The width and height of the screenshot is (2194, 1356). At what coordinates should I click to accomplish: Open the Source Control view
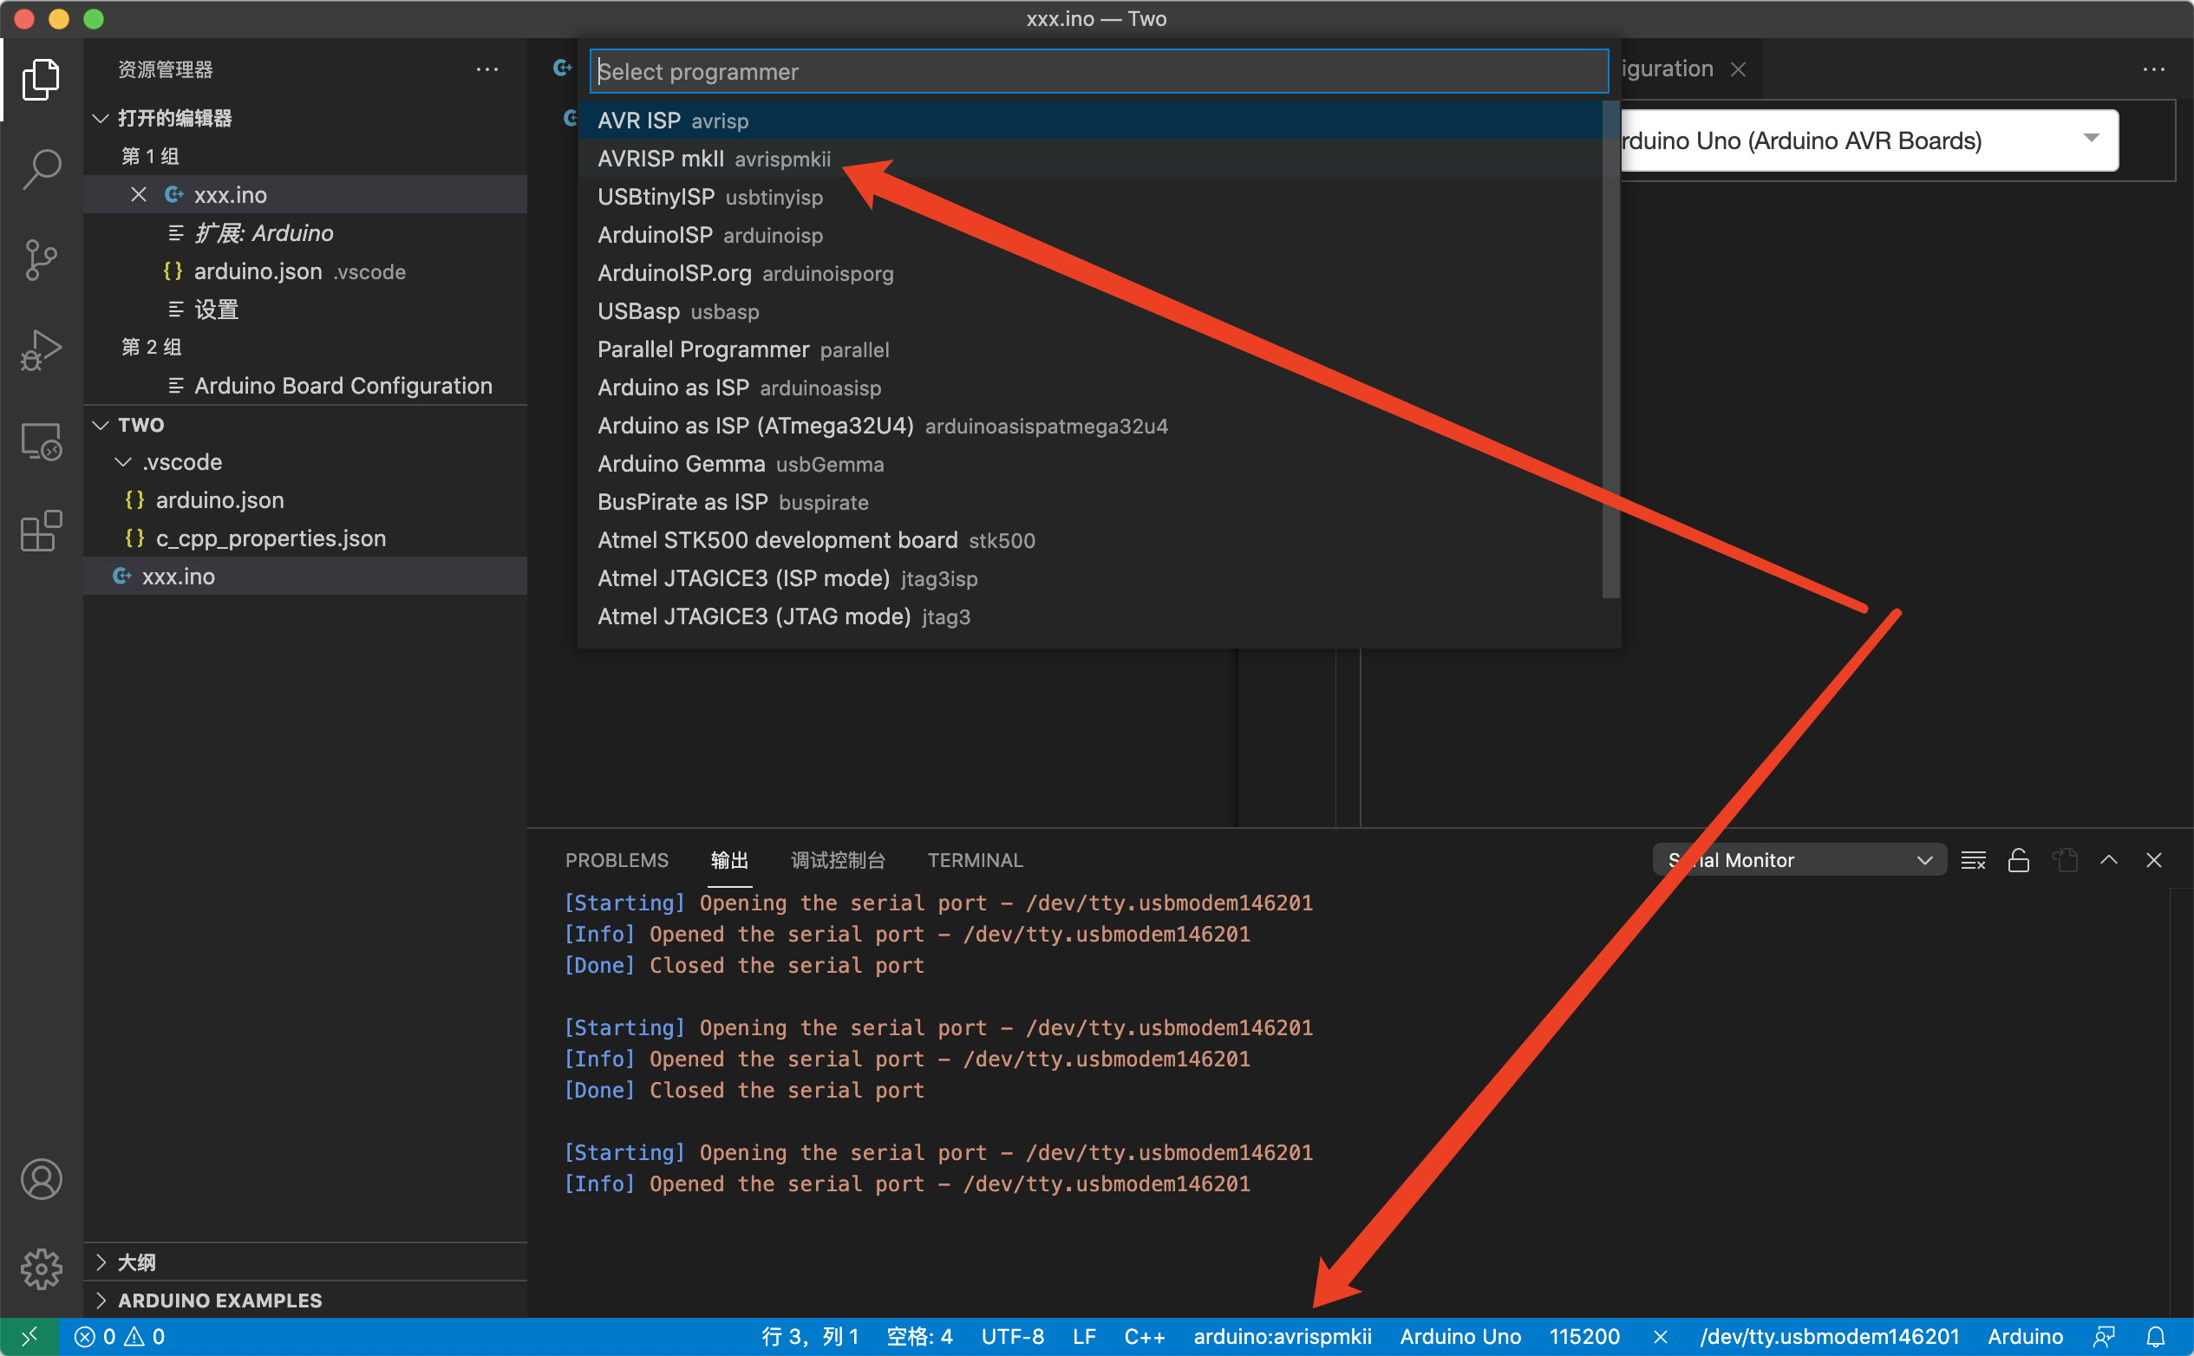coord(42,260)
